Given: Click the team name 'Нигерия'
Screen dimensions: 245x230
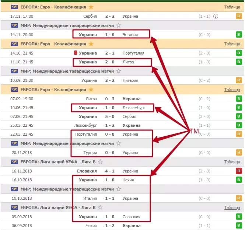Looking at the screenshot, I should 130,80.
